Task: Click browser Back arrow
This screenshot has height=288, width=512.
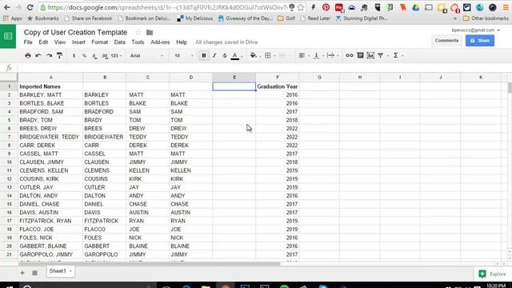Action: pos(7,7)
